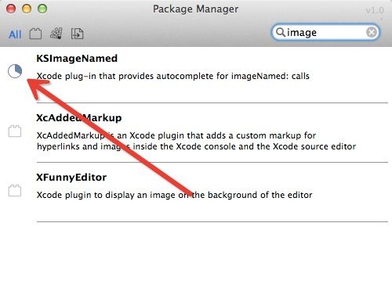Screen dimensions: 392x284
Task: Filter by color schemes using the palette icon
Action: click(56, 33)
